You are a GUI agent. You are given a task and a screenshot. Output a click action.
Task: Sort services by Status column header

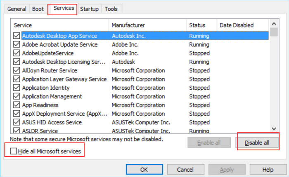[197, 26]
